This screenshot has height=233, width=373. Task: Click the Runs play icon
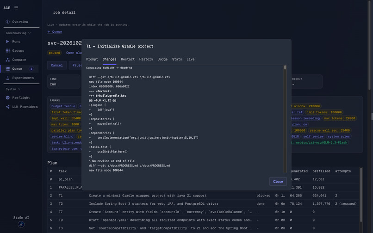7,41
